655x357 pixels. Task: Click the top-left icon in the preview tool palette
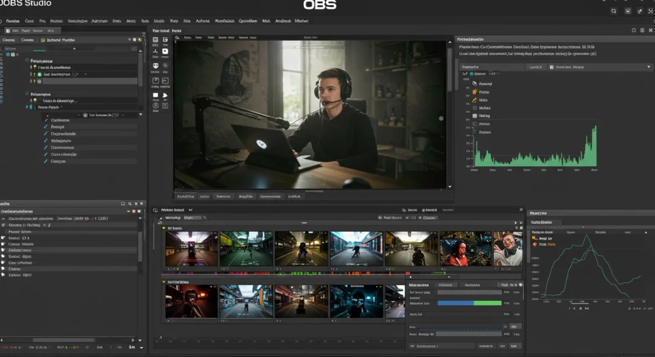point(155,41)
